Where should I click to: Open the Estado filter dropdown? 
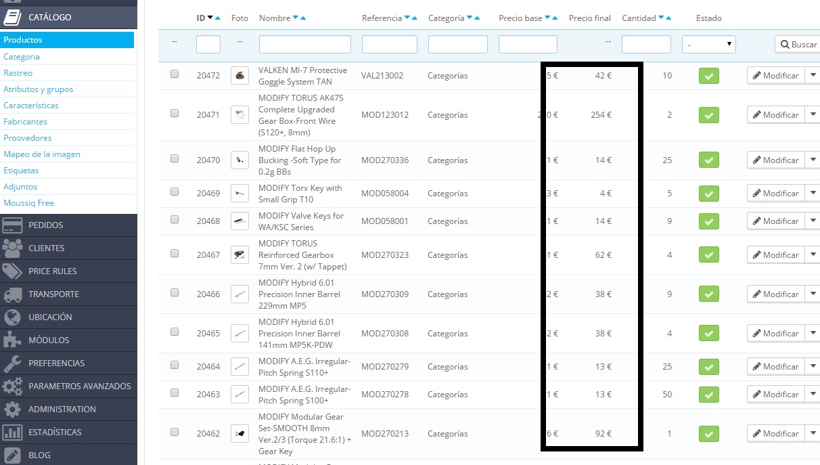tap(708, 44)
